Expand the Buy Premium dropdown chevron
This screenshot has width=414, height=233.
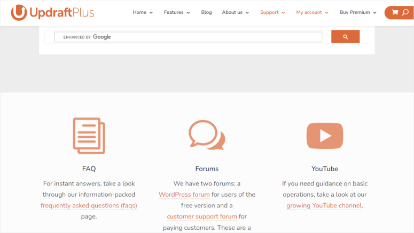tap(374, 13)
